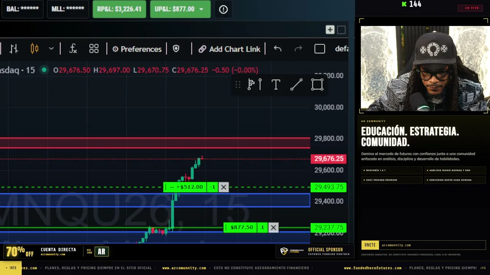Click the alert exclamation circle icon

coord(223,10)
